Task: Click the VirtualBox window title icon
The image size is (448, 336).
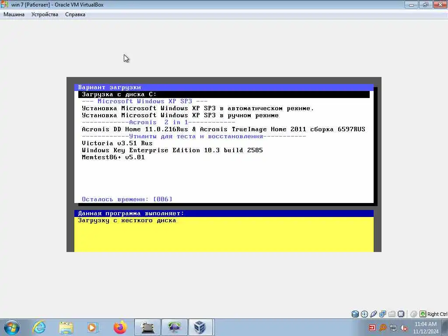Action: [4, 4]
